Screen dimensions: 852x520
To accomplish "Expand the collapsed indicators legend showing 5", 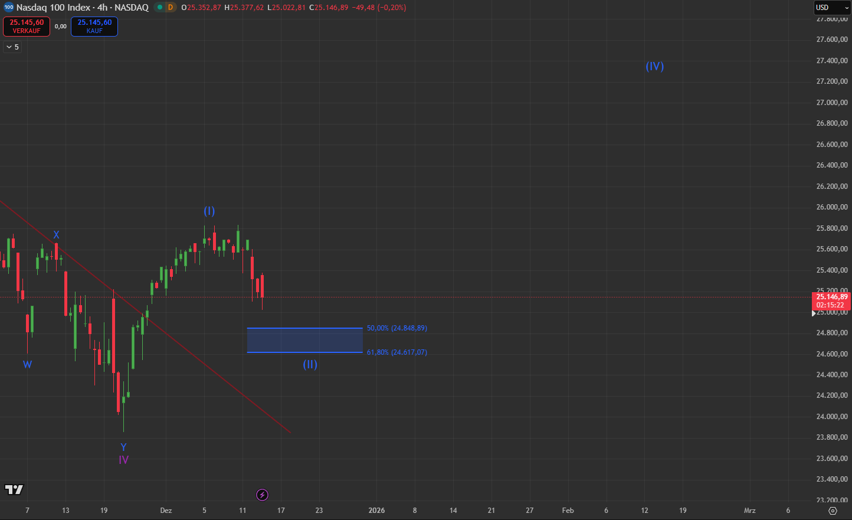I will (x=12, y=47).
